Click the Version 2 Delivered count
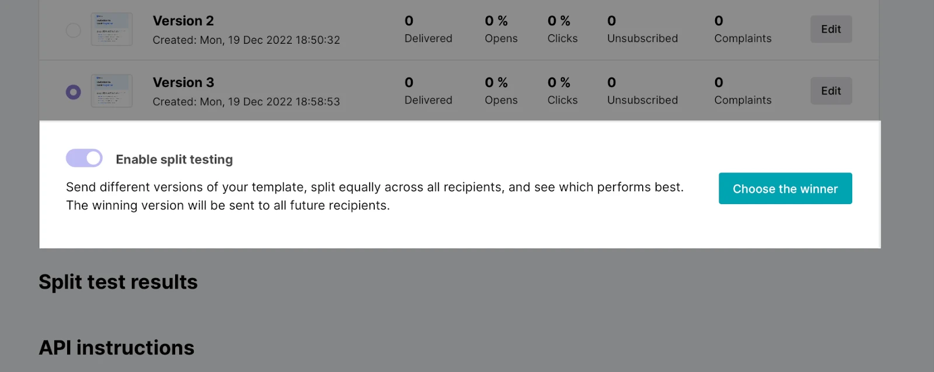The width and height of the screenshot is (934, 372). [x=409, y=21]
